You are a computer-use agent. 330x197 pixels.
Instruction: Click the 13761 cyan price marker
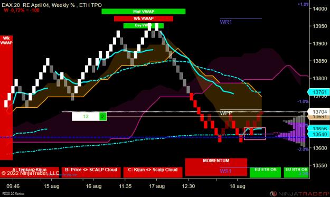click(318, 92)
